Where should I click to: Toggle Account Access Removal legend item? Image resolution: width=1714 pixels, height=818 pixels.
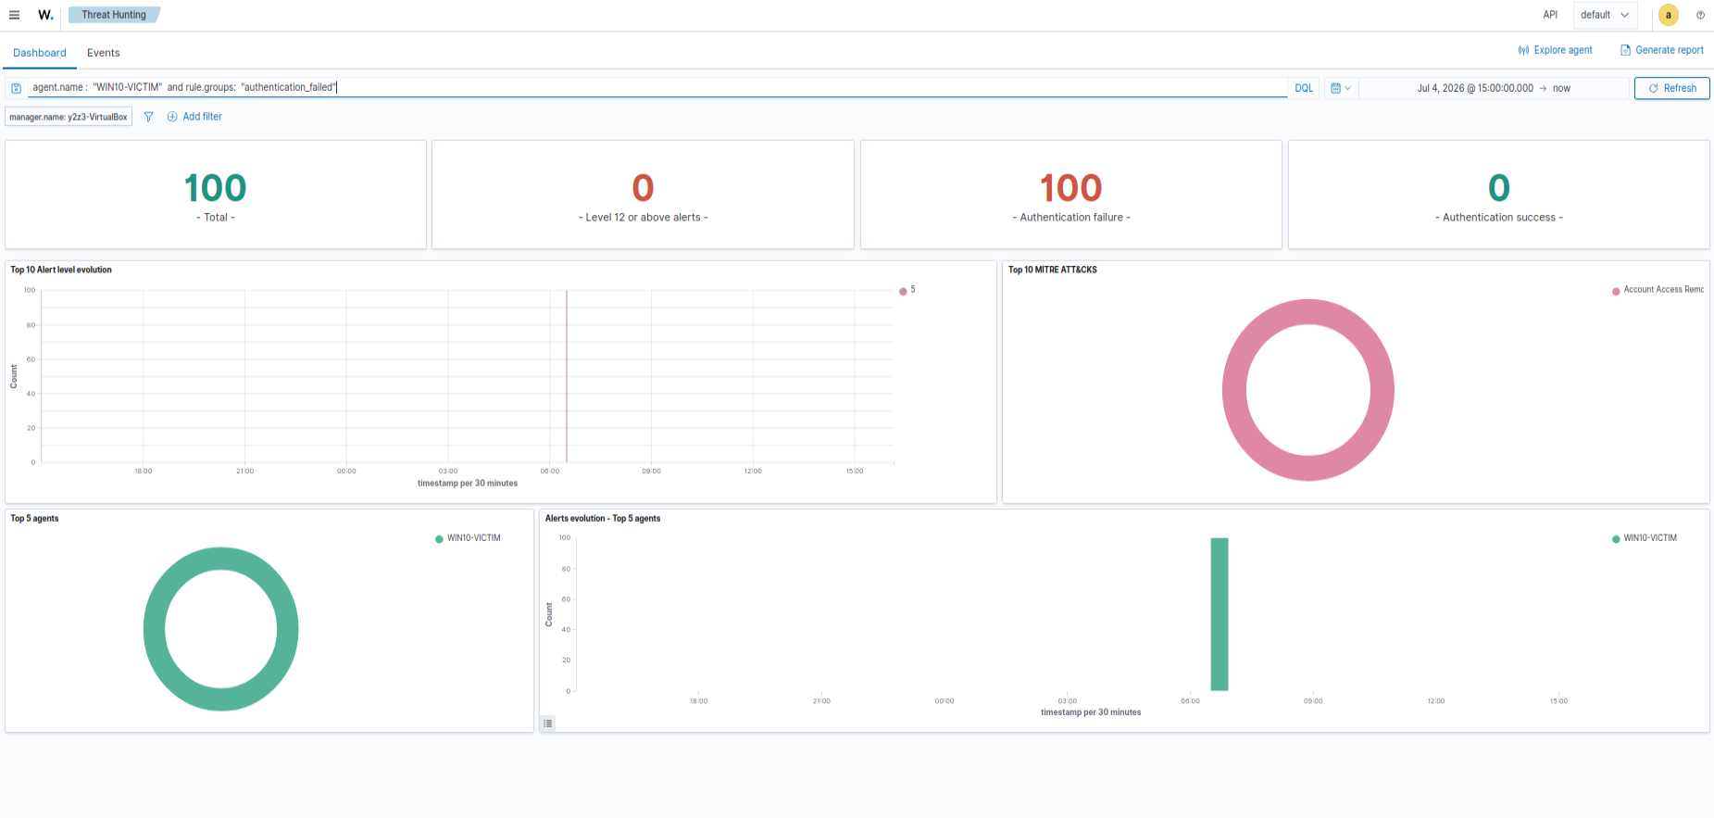click(x=1658, y=290)
